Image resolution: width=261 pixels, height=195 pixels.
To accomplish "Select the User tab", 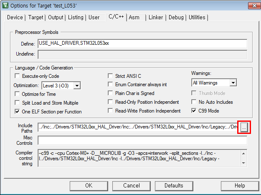I will point(94,17).
